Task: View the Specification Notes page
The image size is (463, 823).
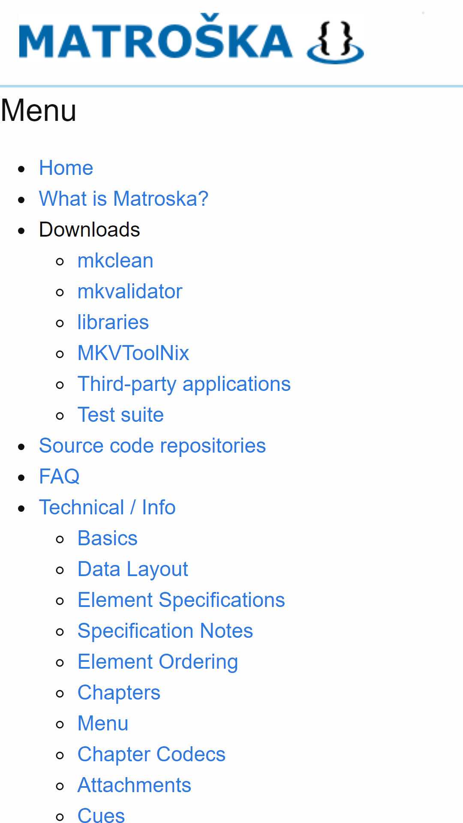Action: click(165, 631)
